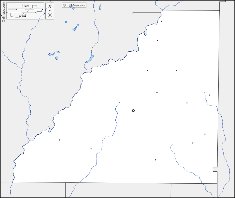
Task: Click the northernmost town dot on the map
Action: pos(161,22)
